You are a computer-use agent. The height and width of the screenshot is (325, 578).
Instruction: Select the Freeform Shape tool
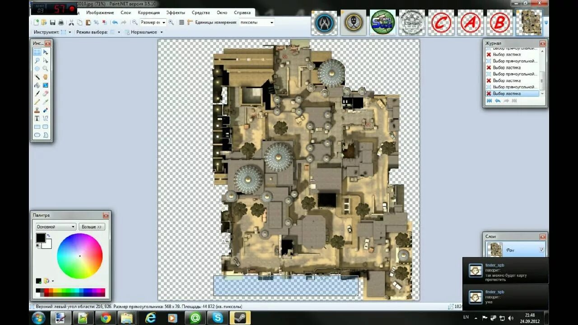(46, 135)
